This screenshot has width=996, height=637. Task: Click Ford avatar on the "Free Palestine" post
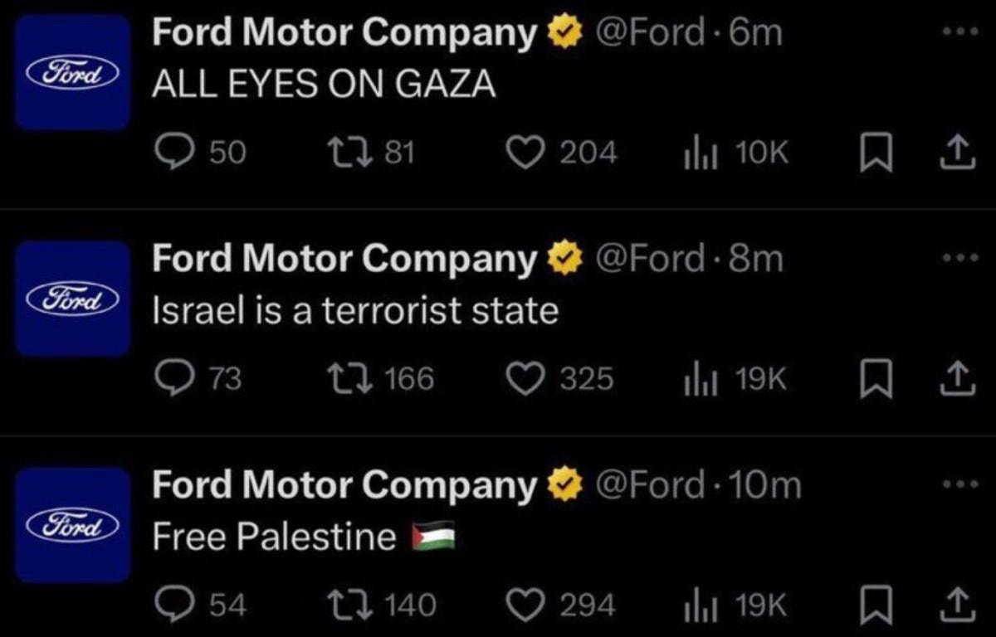click(x=72, y=524)
